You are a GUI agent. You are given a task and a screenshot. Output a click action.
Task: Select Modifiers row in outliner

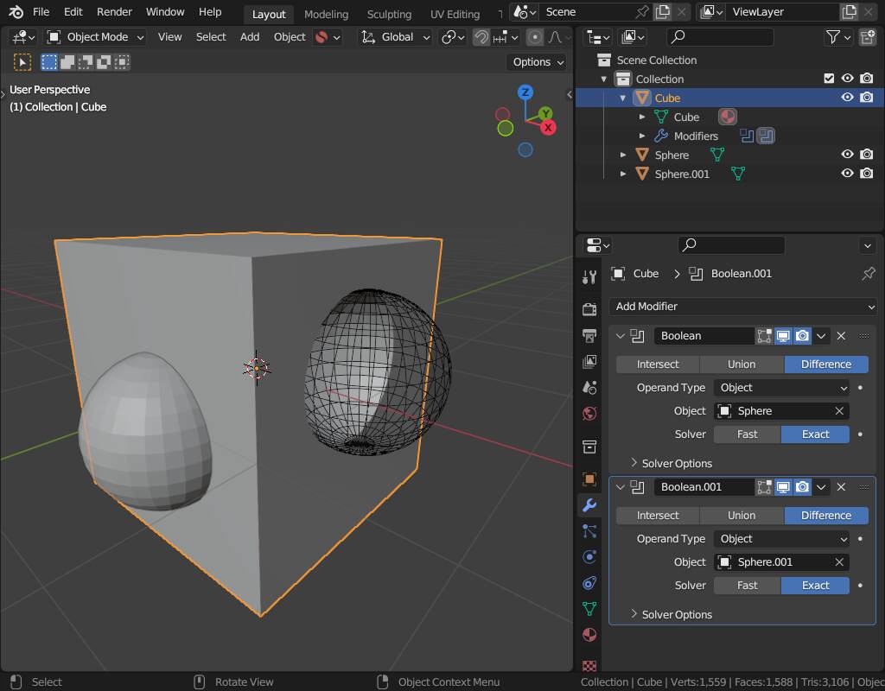729,136
